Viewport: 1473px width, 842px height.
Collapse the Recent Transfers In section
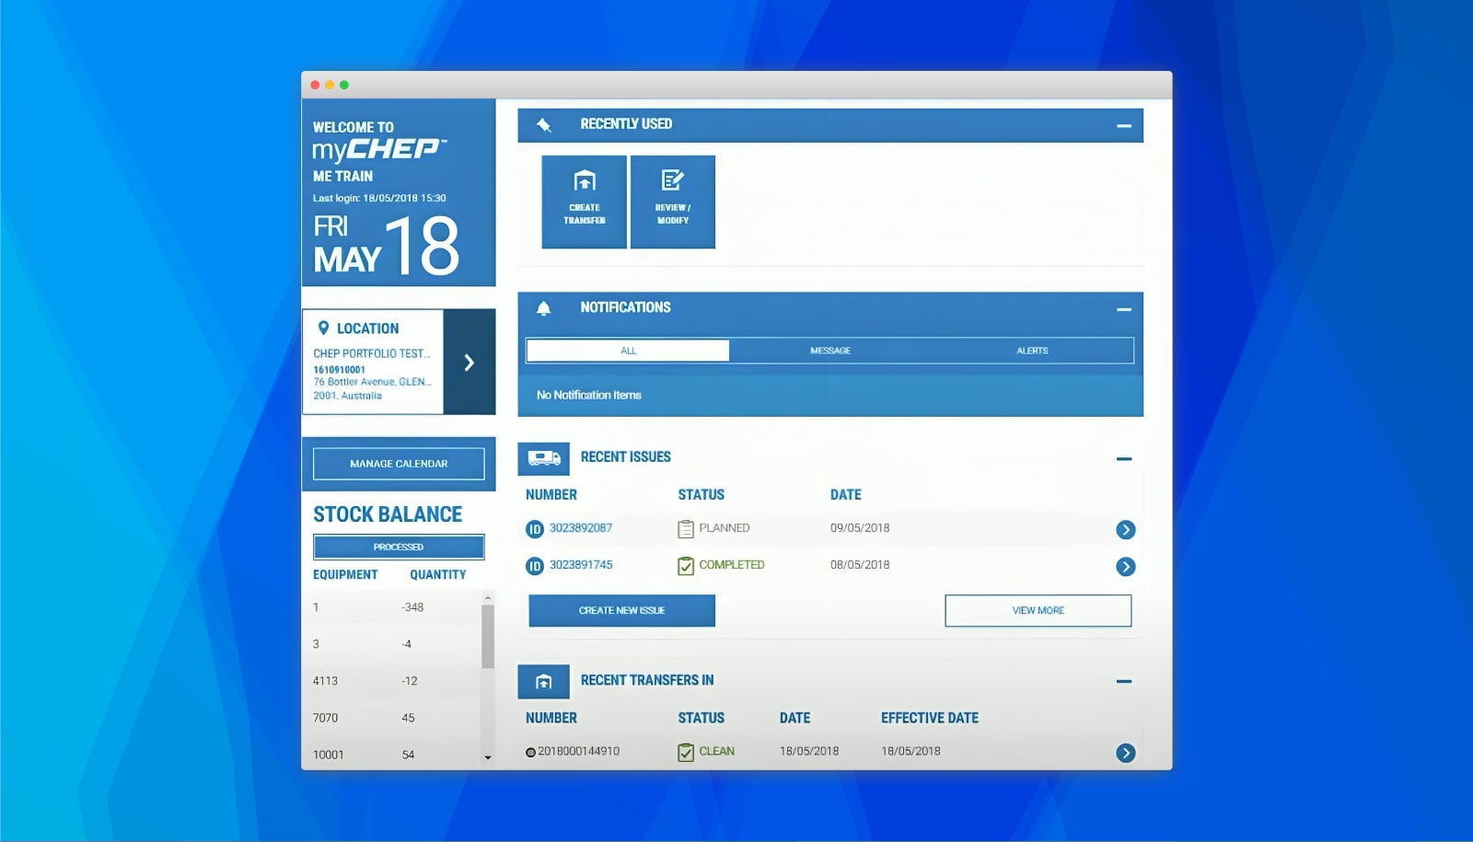point(1124,682)
